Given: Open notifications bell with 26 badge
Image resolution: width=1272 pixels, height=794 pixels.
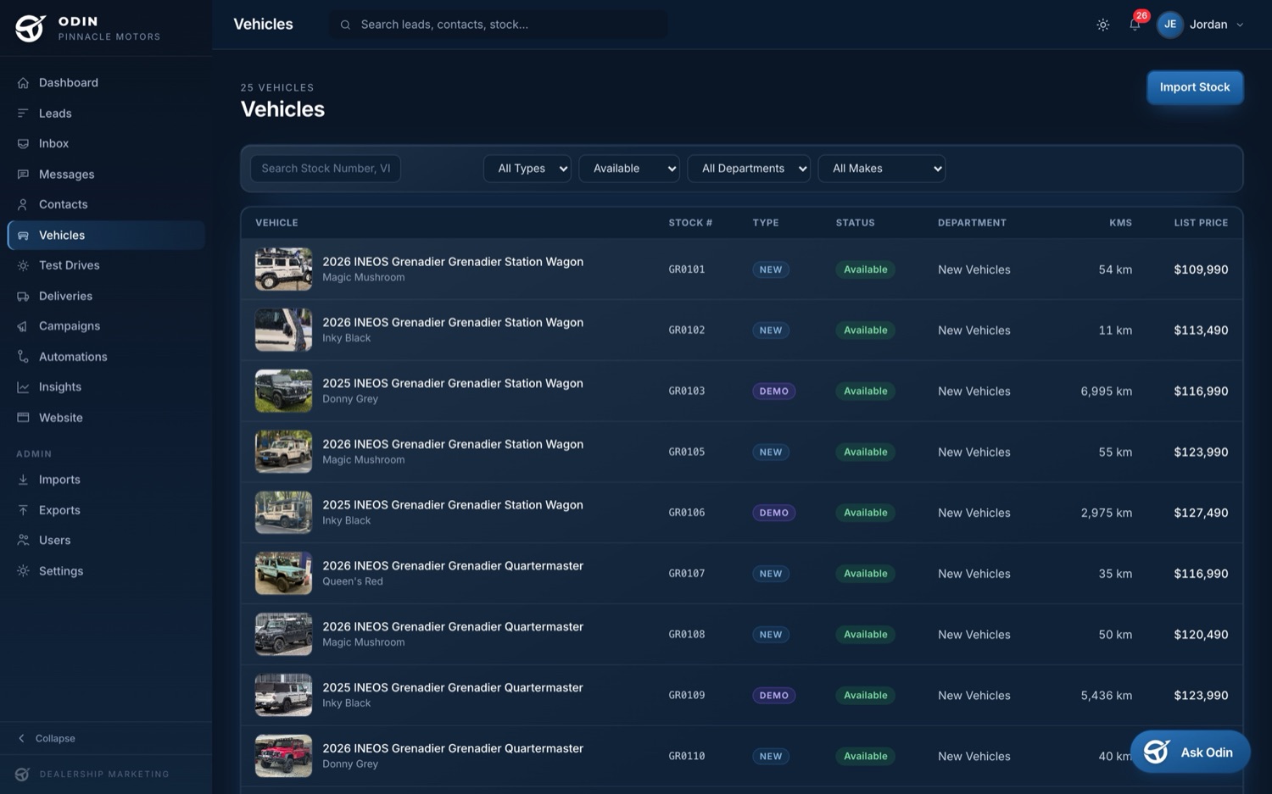Looking at the screenshot, I should click(x=1135, y=25).
